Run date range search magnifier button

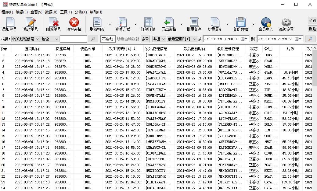310,39
